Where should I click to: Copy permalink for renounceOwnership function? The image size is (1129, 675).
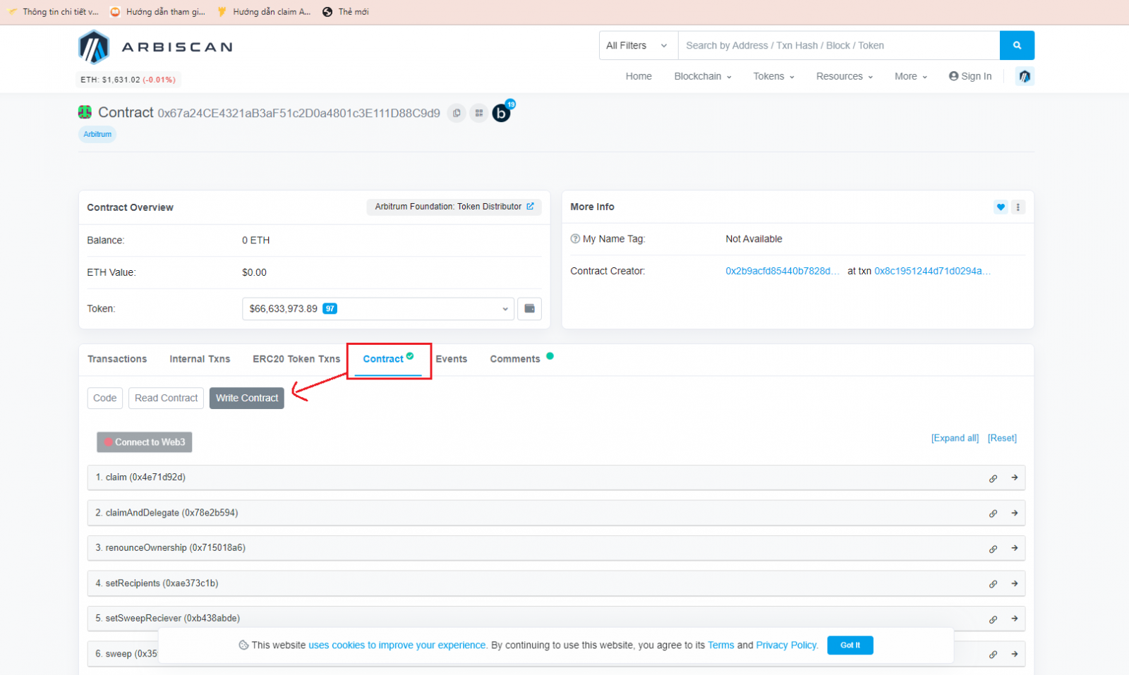(993, 549)
